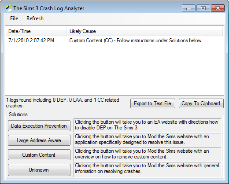
Task: Maximize the Crash Log Analyzer window
Action: point(203,8)
